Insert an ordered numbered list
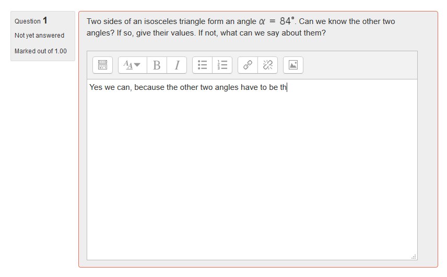Viewport: 447px width, 277px height. [222, 65]
